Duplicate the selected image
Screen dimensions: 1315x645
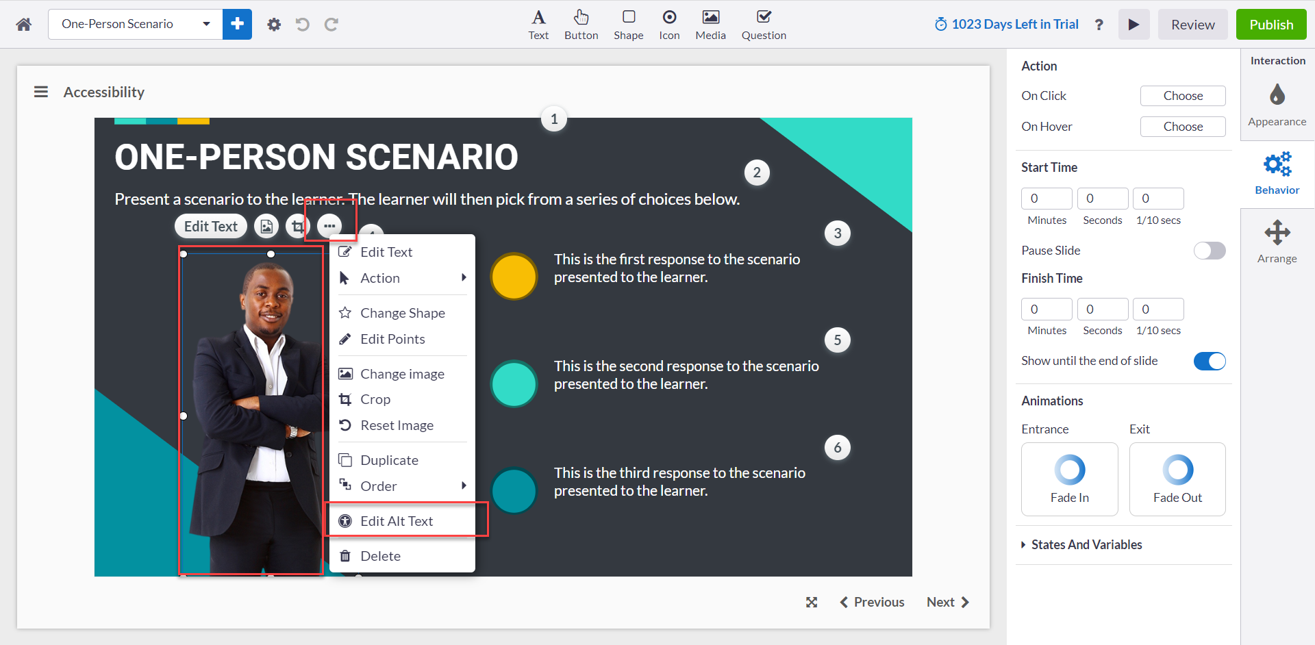point(402,460)
